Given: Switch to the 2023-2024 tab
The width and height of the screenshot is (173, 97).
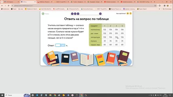Looking at the screenshot, I should (x=145, y=2).
